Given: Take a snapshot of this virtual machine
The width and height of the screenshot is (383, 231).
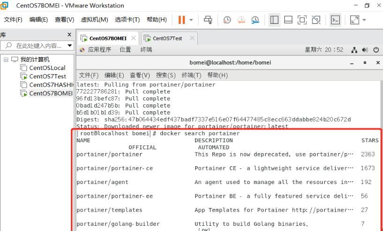Looking at the screenshot, I should click(x=227, y=20).
